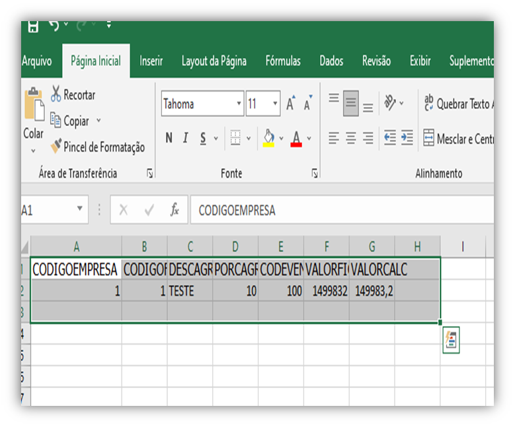The height and width of the screenshot is (427, 515).
Task: Click the cancel X formula bar icon
Action: point(124,210)
